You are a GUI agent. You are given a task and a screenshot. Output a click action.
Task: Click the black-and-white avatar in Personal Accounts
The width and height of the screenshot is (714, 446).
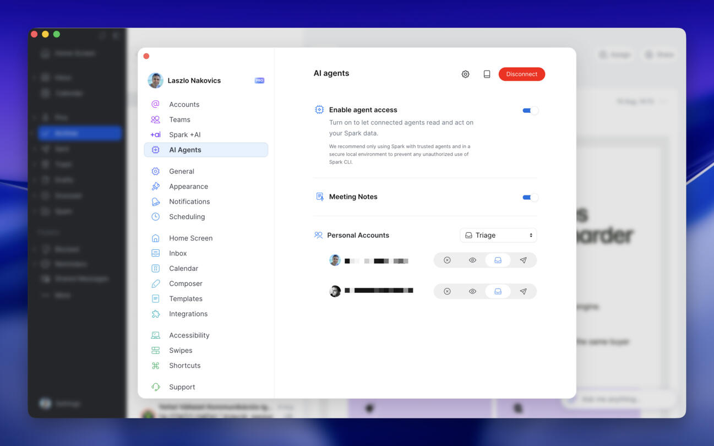pos(335,291)
